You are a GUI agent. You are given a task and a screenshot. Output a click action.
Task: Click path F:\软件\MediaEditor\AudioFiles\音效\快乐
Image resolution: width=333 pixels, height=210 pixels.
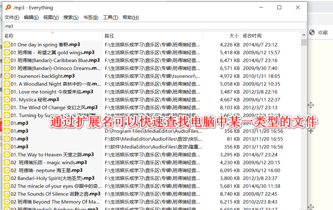point(153,139)
